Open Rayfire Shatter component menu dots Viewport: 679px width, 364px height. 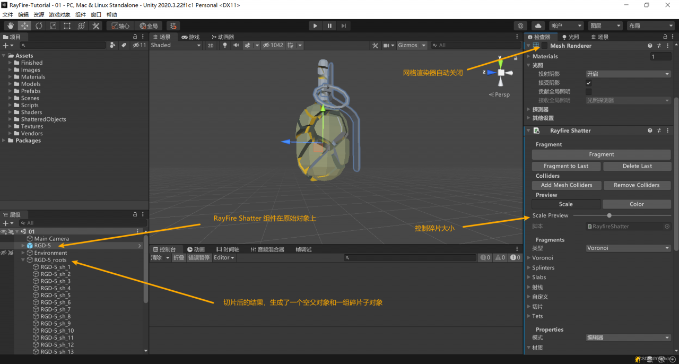[667, 131]
